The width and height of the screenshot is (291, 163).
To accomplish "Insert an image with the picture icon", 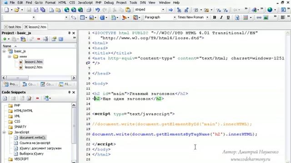I will (266, 17).
